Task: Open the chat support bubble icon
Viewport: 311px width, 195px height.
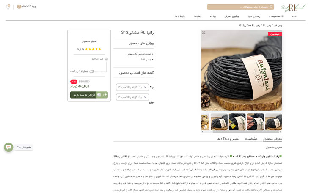Action: point(8,147)
